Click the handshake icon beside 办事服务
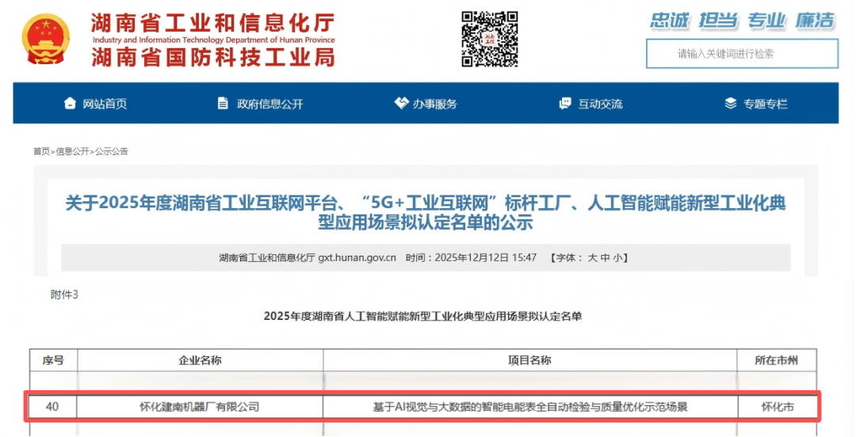 (x=401, y=103)
